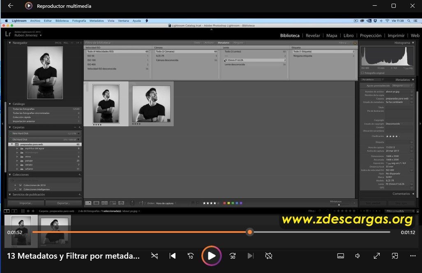The height and width of the screenshot is (273, 422).
Task: Play the paused video
Action: [x=212, y=256]
